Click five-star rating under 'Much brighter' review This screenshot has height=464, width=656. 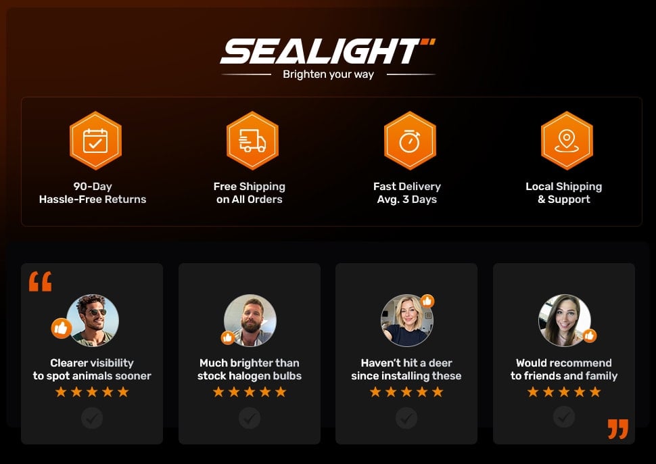[250, 392]
